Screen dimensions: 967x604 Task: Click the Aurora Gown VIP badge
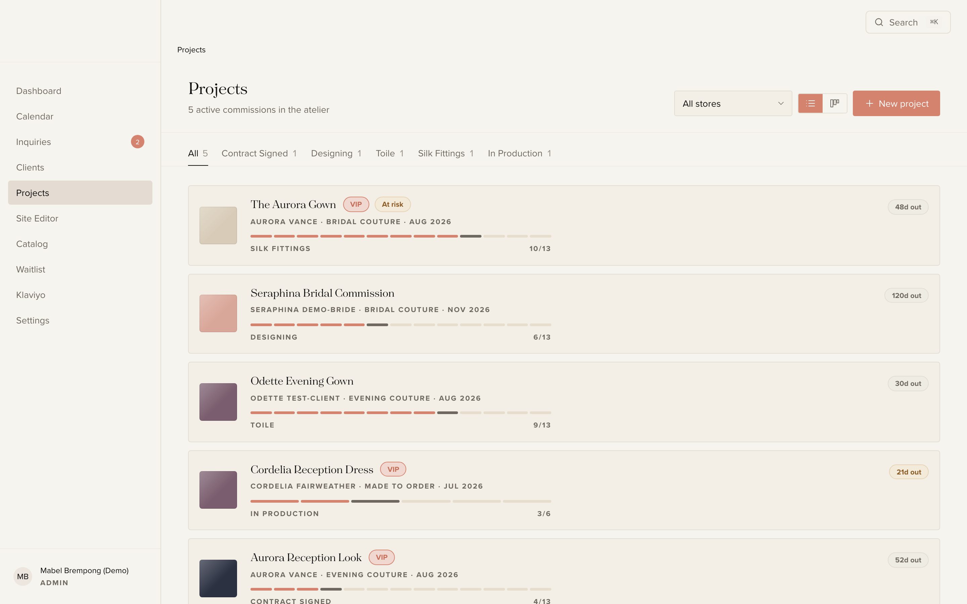pos(356,205)
